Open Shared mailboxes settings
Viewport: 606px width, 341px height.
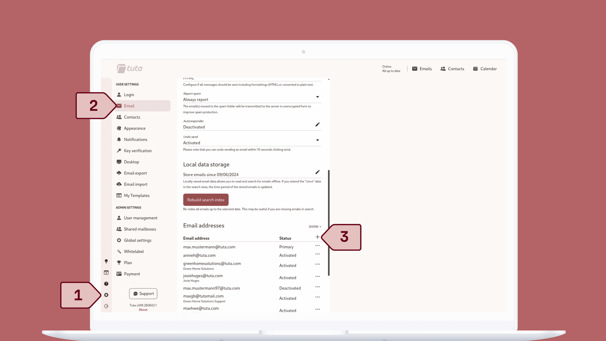143,229
